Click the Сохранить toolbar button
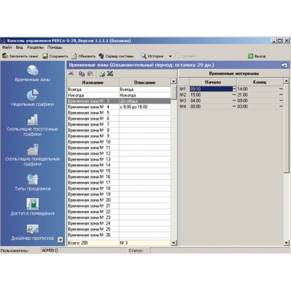 [x=55, y=56]
